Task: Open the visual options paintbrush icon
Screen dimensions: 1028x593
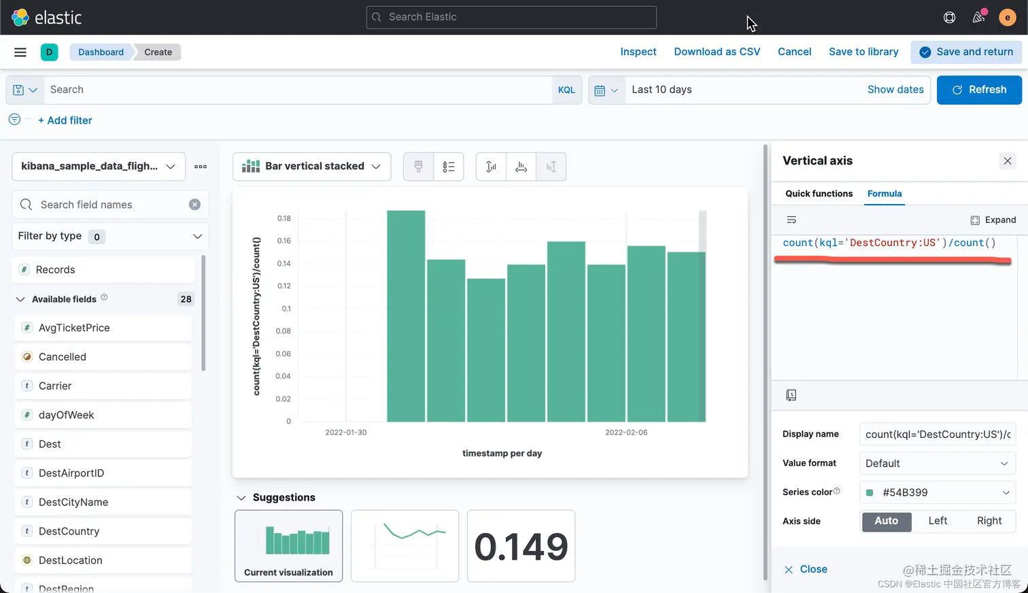Action: [x=419, y=167]
